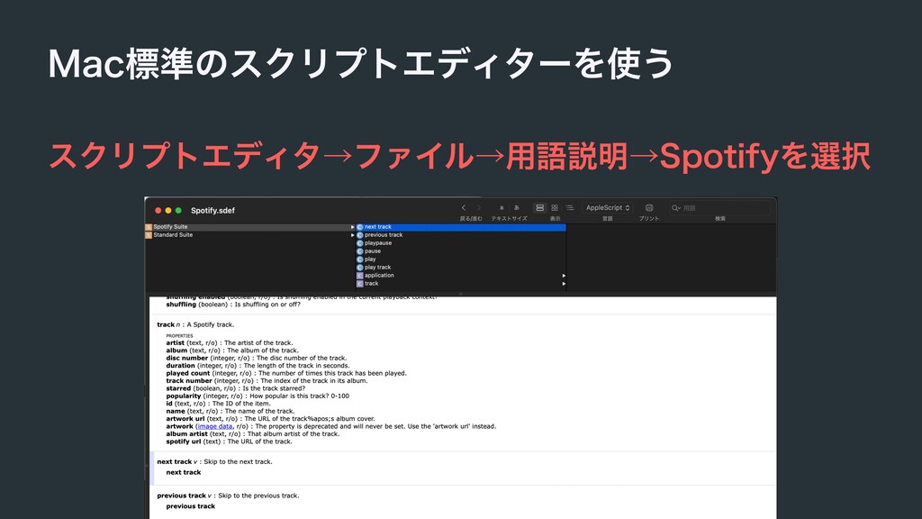
Task: Click the 'artwork url' property line
Action: point(270,419)
